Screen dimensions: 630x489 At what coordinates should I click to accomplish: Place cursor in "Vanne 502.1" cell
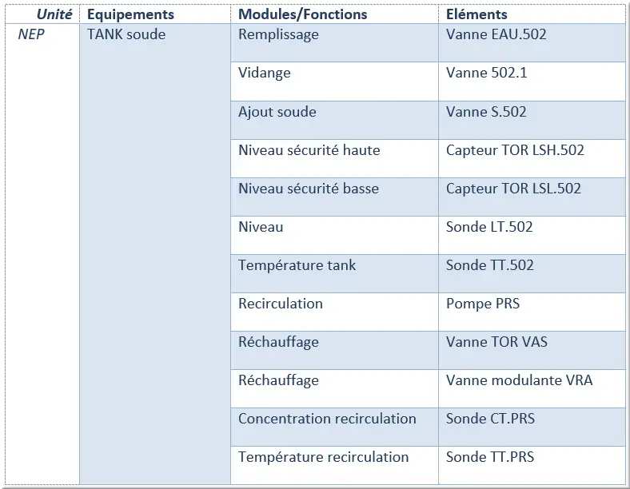(487, 73)
